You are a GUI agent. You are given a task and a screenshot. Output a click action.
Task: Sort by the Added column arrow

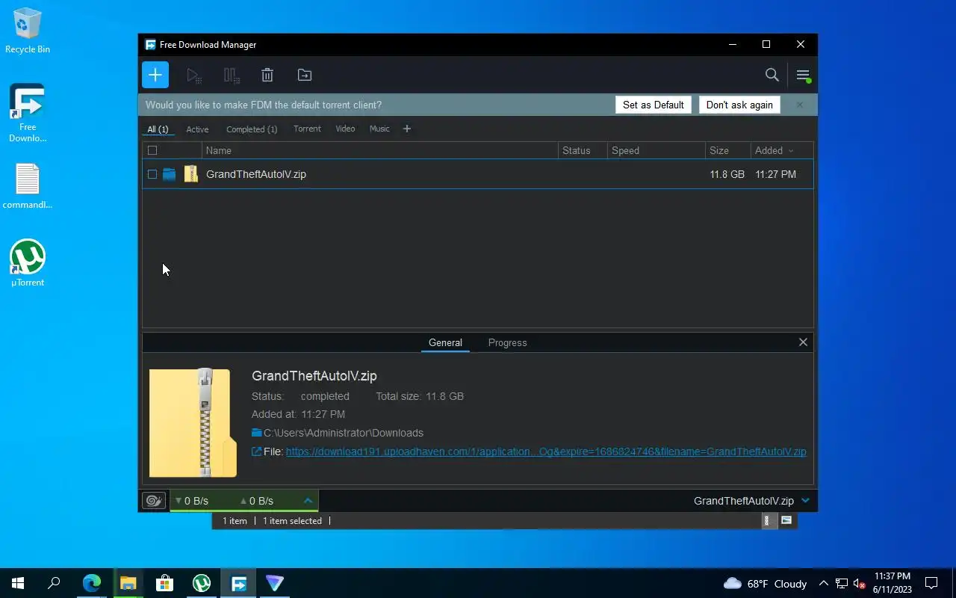coord(791,151)
